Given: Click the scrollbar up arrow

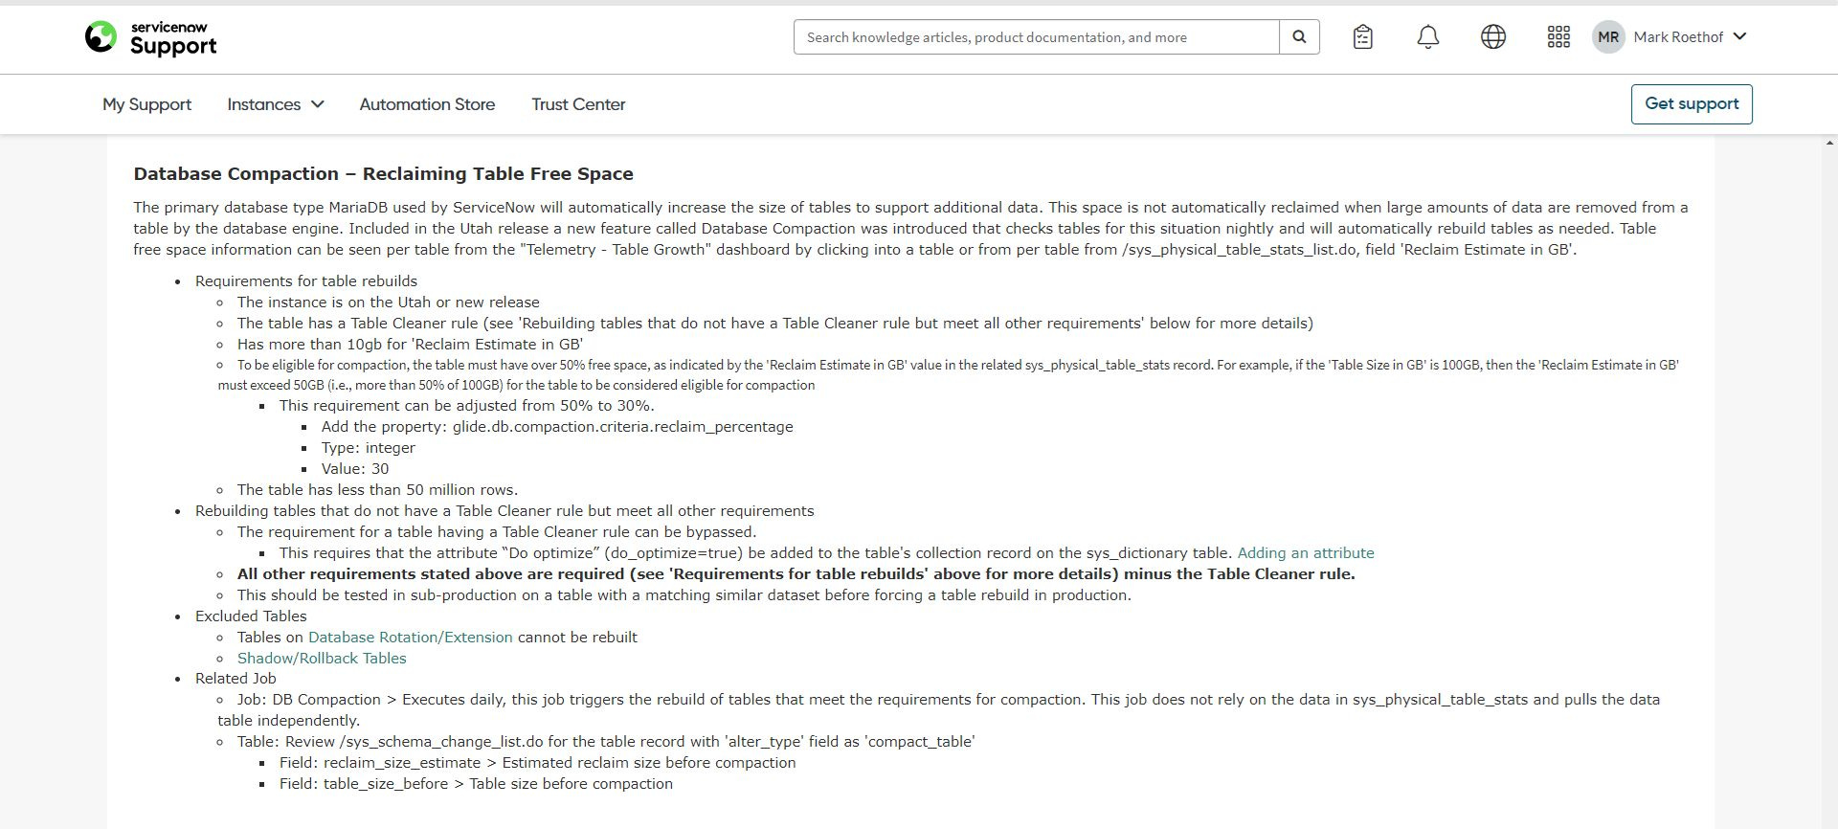Looking at the screenshot, I should [1829, 144].
